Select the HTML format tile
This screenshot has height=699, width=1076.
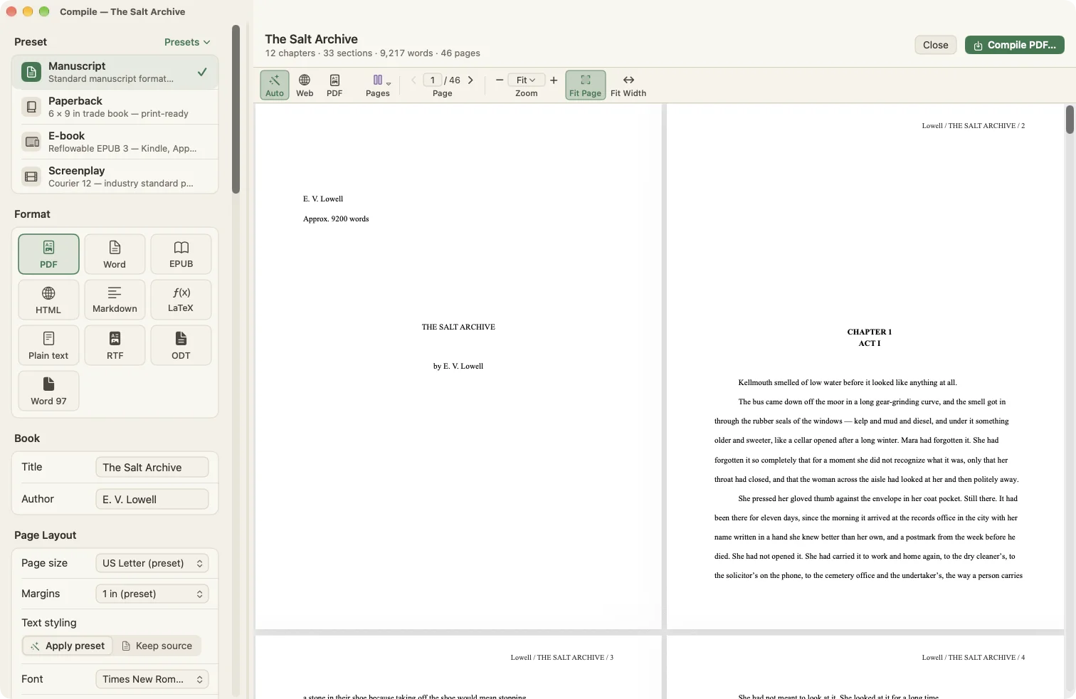coord(48,300)
